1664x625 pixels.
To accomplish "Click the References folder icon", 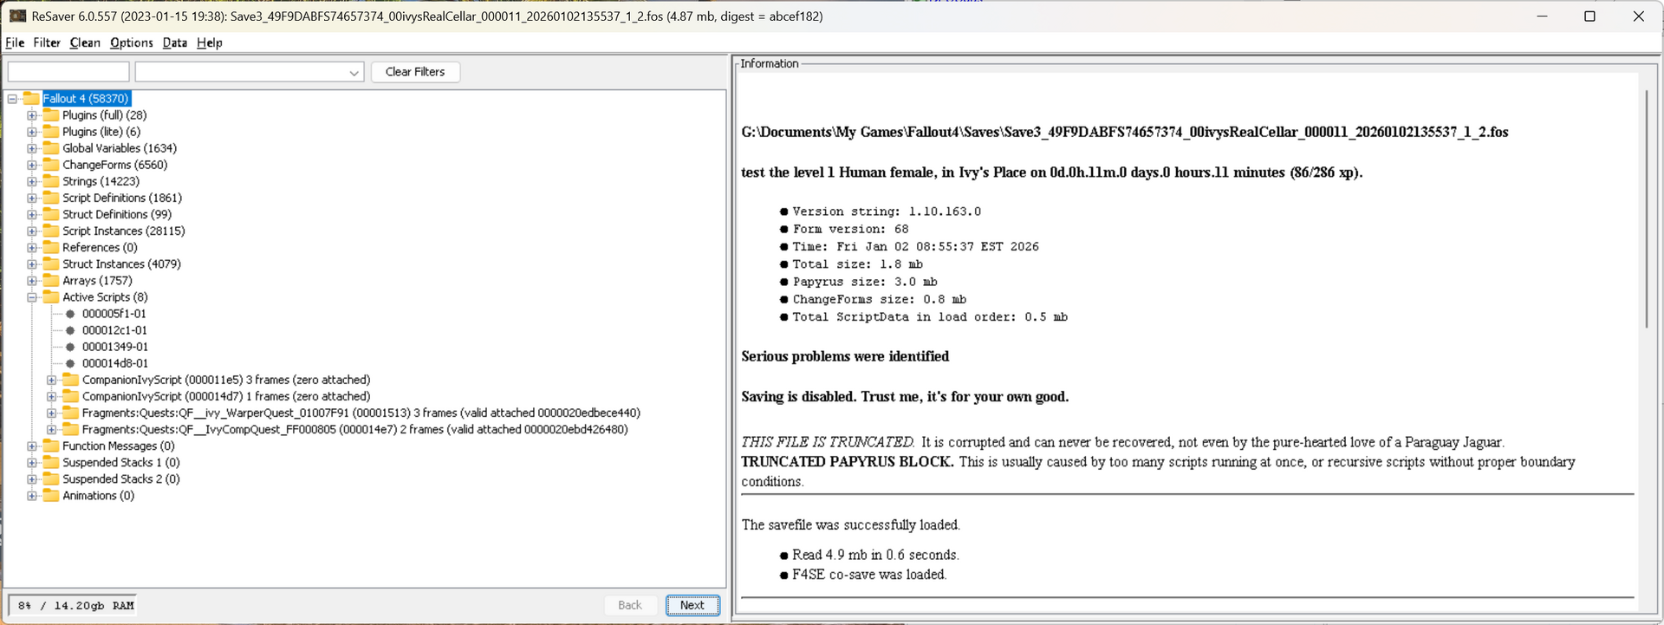I will (51, 247).
